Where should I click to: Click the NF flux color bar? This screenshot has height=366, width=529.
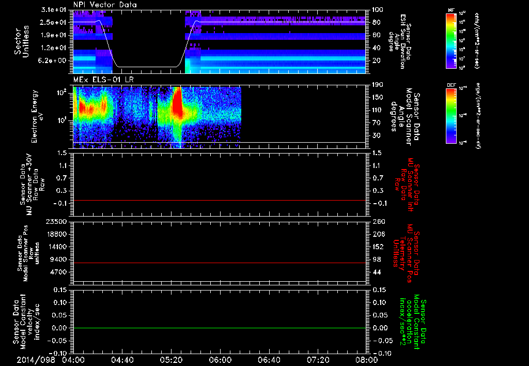pyautogui.click(x=451, y=40)
